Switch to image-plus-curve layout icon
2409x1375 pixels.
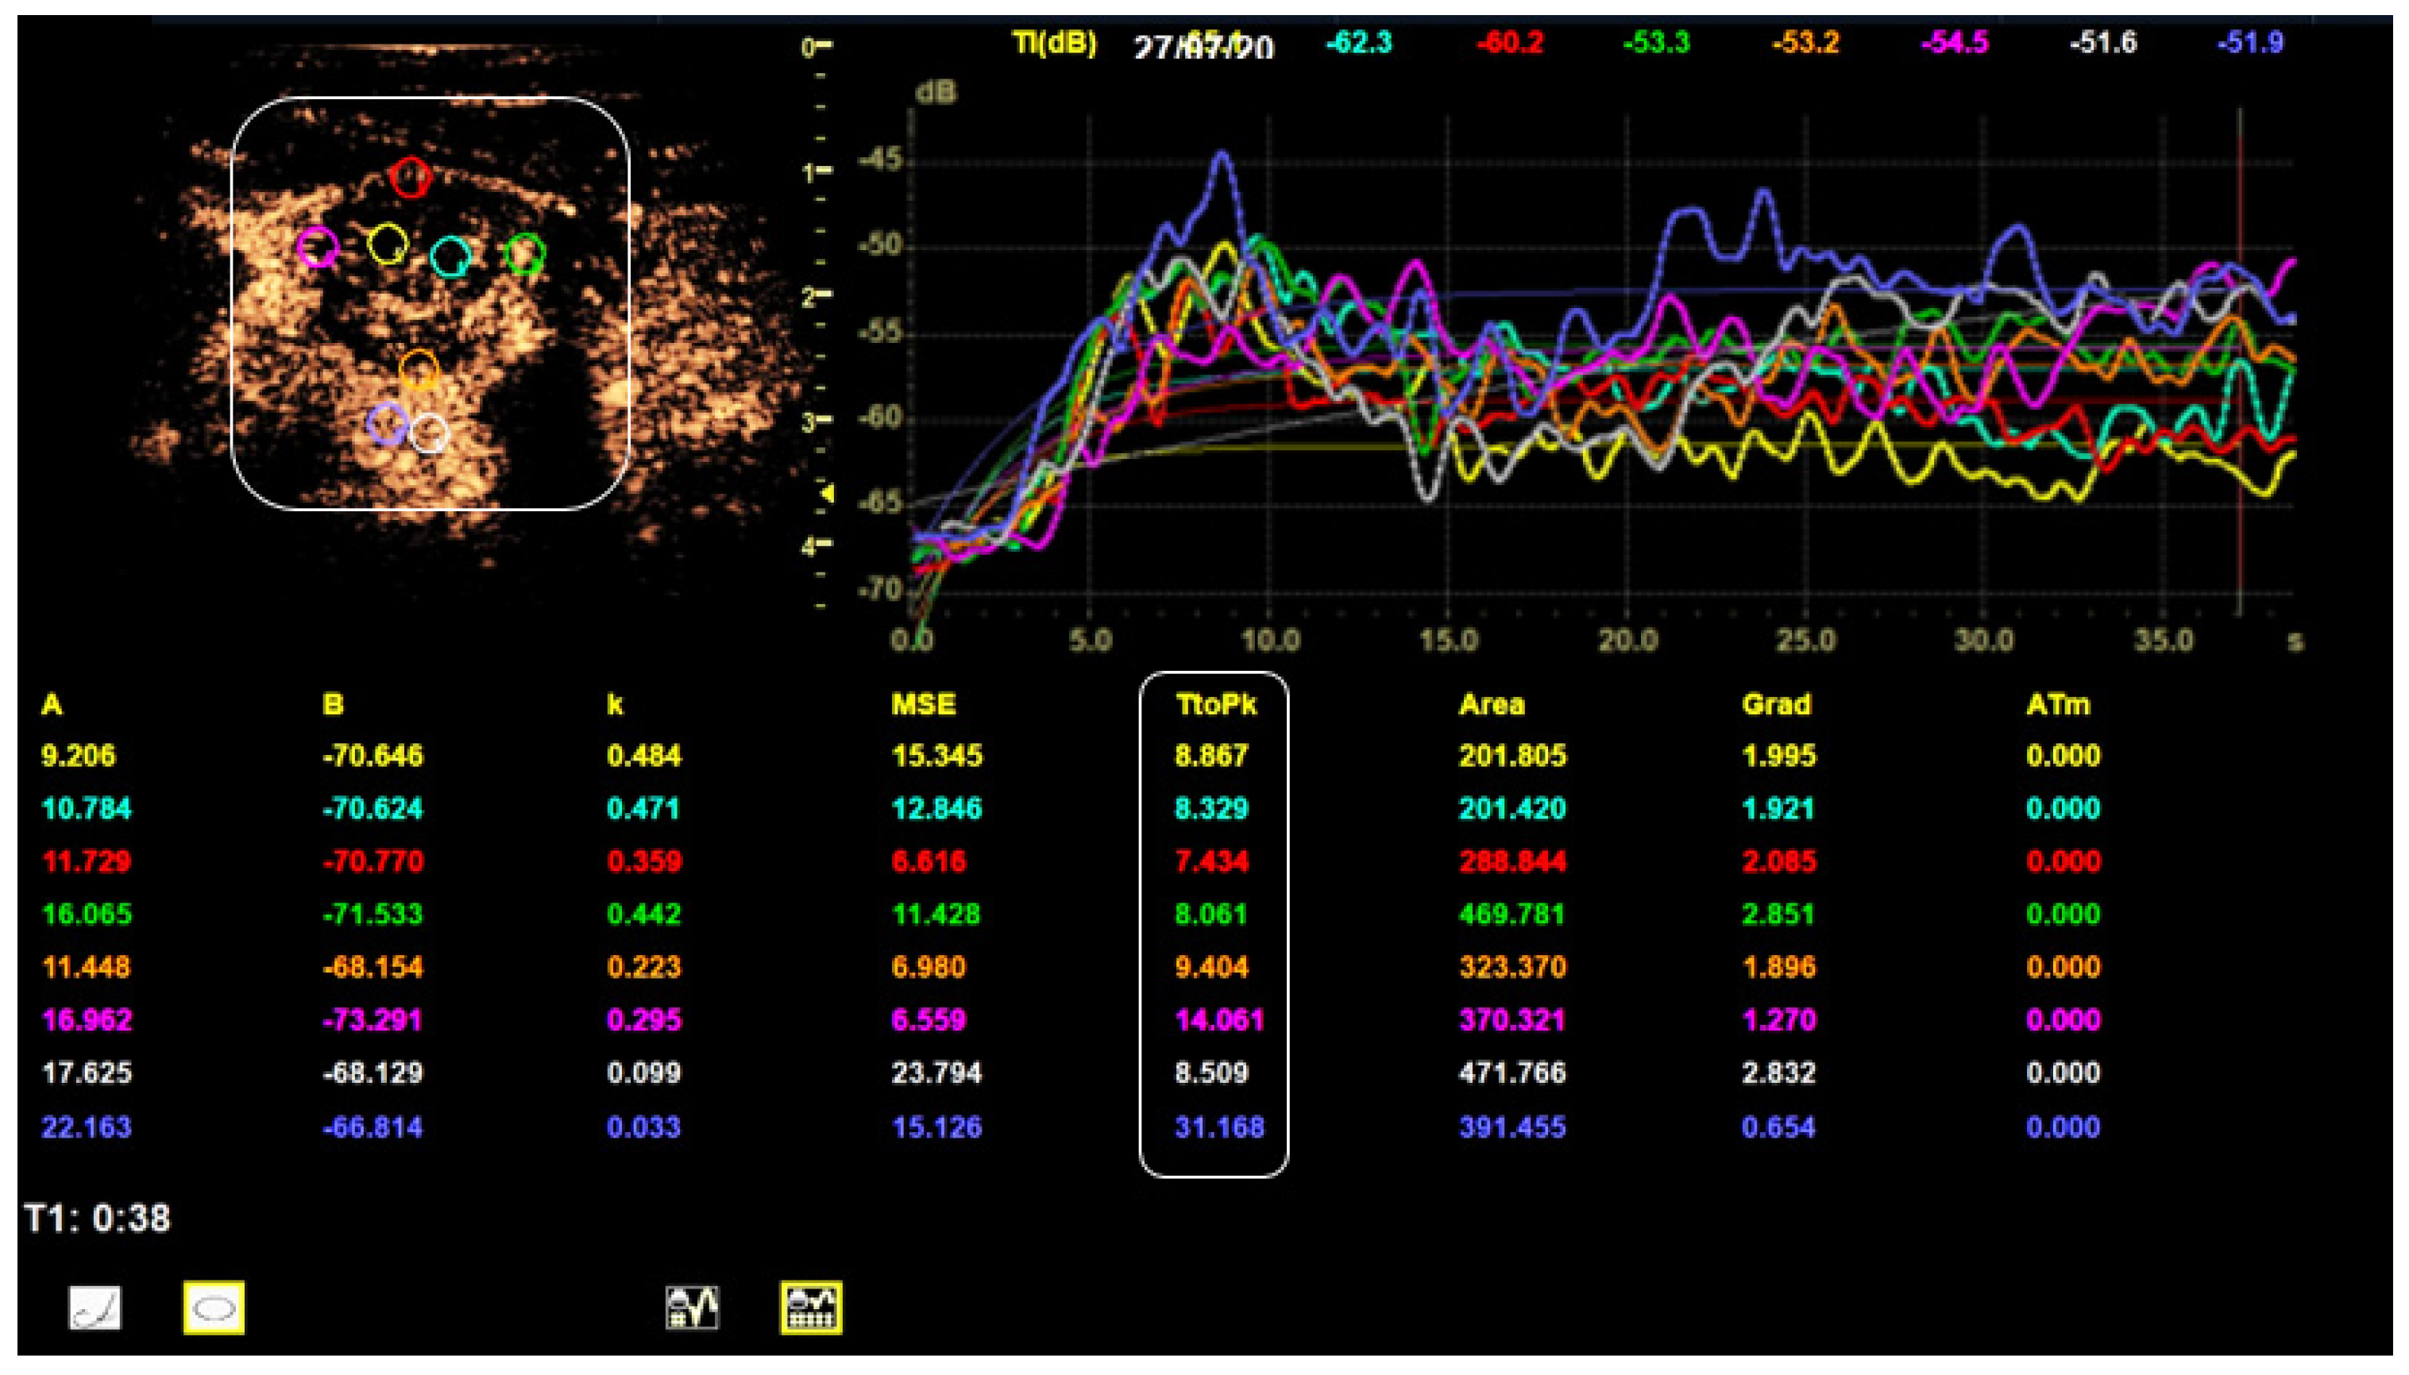coord(692,1308)
